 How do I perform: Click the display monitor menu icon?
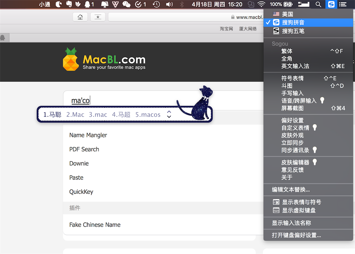point(104,4)
